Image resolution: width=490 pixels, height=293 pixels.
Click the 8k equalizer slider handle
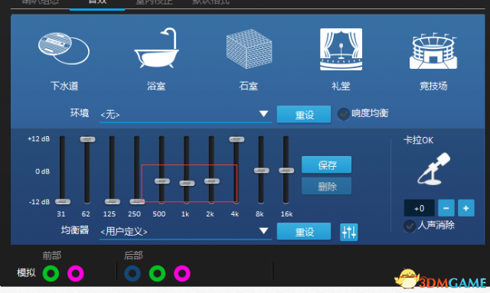click(261, 171)
